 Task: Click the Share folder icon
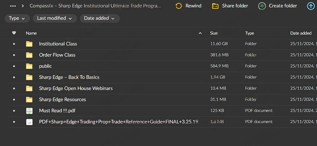click(215, 6)
